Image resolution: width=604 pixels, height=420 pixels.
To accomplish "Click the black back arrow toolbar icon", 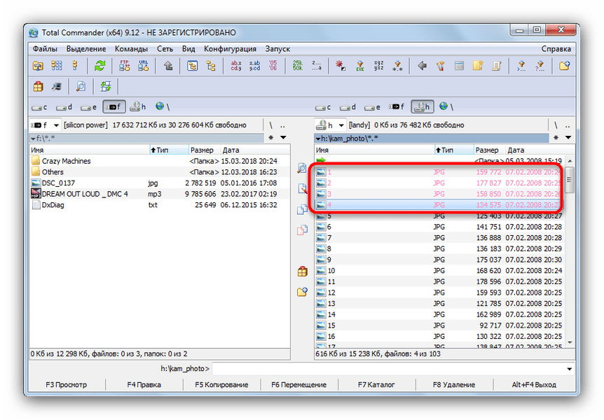I will click(x=423, y=66).
